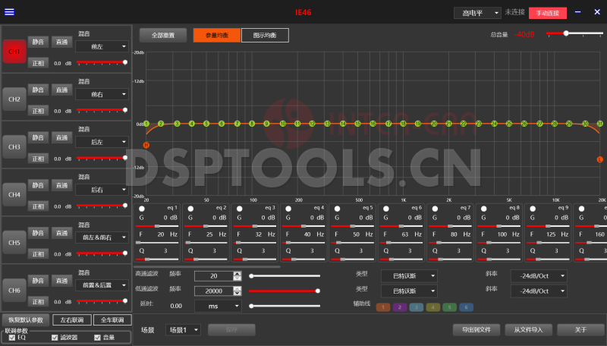Switch to the 图示均衡 tab
Screen dimensions: 607x346
[x=265, y=35]
